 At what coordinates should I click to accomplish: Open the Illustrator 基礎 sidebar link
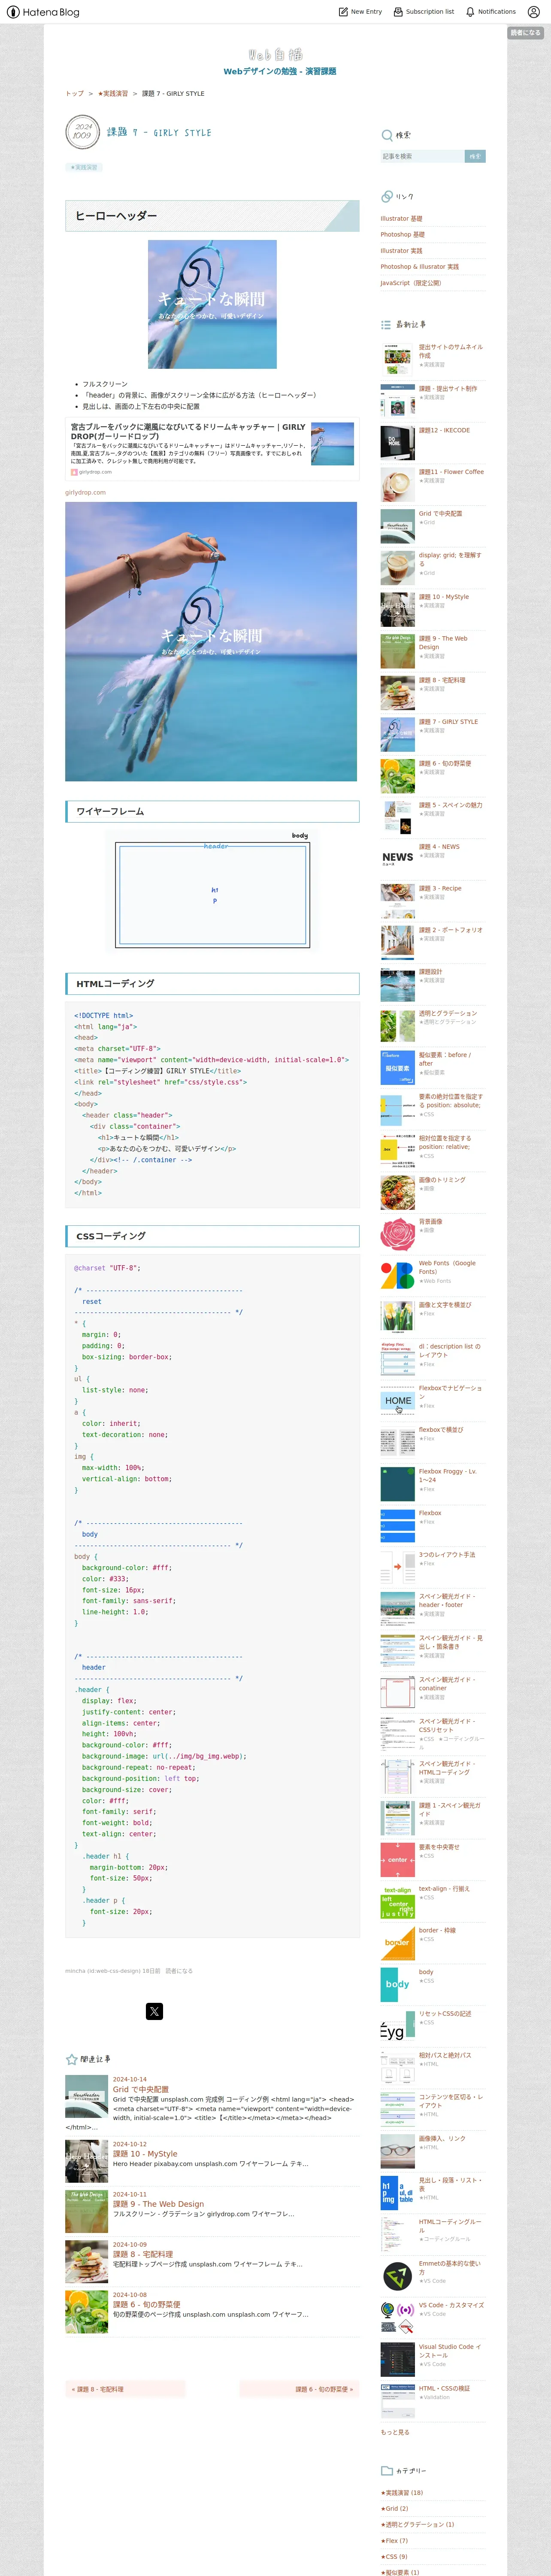[x=401, y=219]
